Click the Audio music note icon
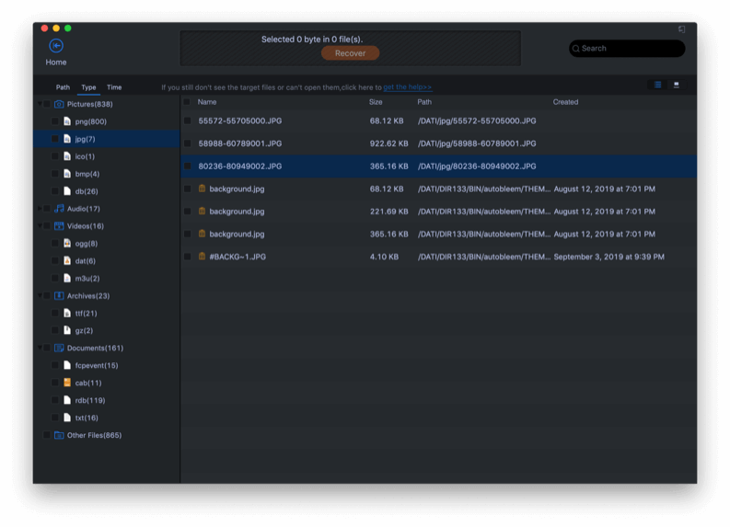730x527 pixels. 59,209
